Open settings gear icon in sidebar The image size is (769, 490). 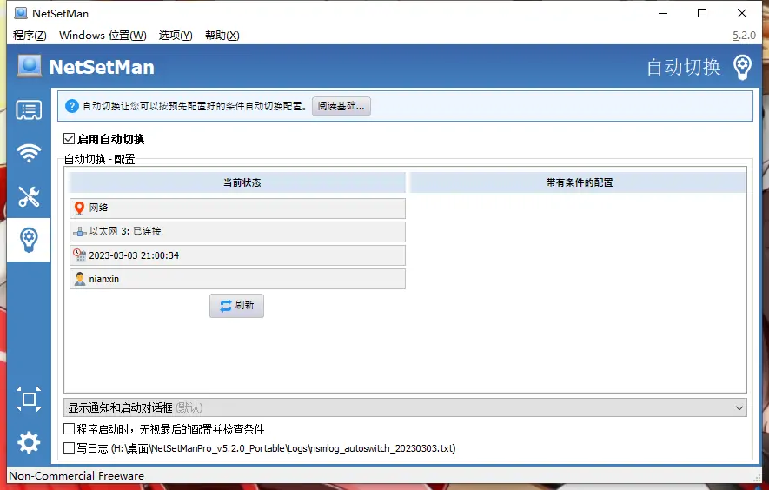point(29,442)
